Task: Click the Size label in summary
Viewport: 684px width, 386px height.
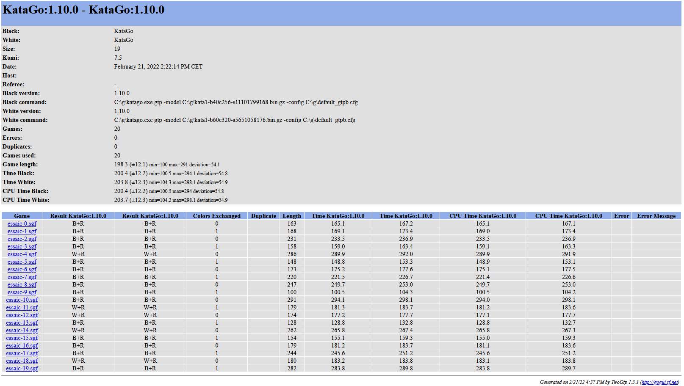Action: (x=8, y=49)
